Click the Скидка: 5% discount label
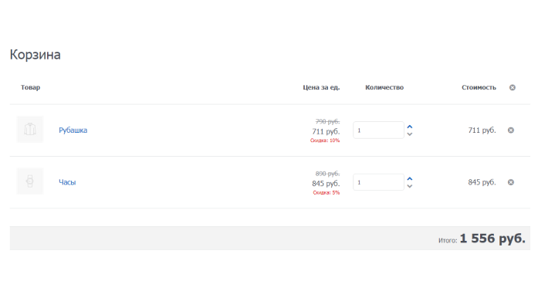Image resolution: width=538 pixels, height=298 pixels. pos(327,192)
